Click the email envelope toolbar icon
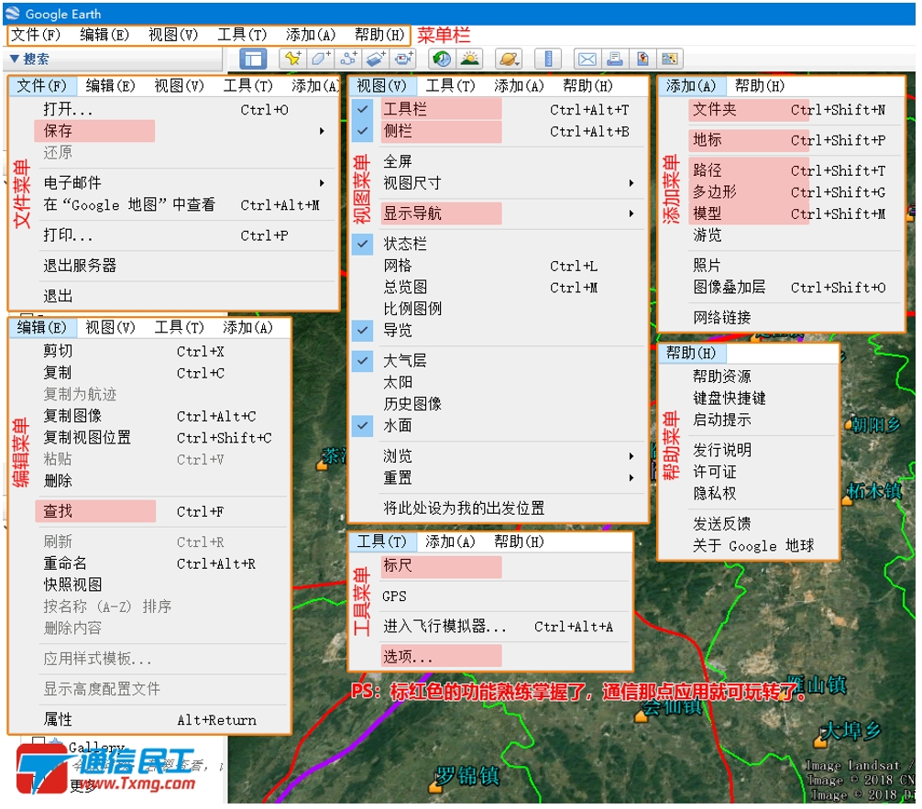922x809 pixels. click(x=587, y=59)
